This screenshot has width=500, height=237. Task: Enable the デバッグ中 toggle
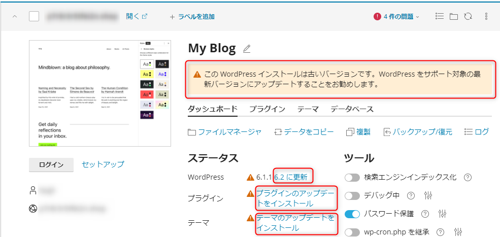[352, 195]
